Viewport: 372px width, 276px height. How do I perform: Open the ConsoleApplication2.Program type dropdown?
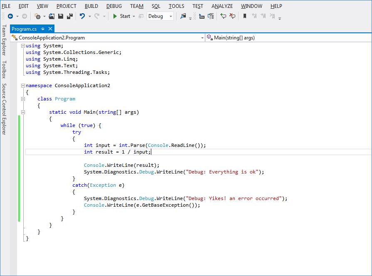[108, 38]
